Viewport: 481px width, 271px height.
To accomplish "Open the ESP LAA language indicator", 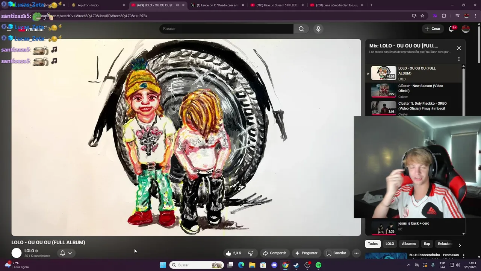I will point(442,265).
